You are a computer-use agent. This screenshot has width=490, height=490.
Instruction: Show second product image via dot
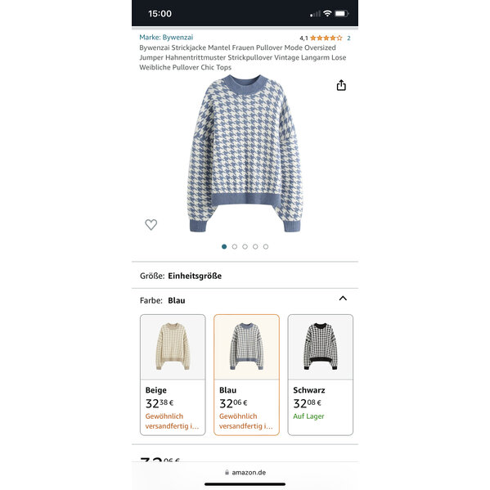click(235, 246)
